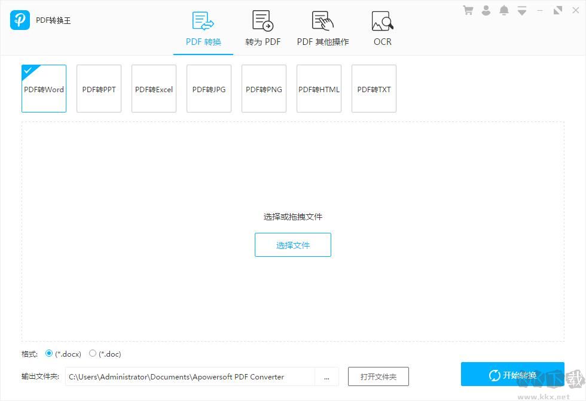
Task: Open the notification bell icon
Action: [x=503, y=10]
